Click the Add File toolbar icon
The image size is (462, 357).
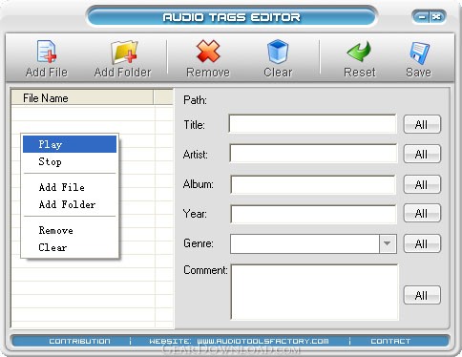(47, 52)
